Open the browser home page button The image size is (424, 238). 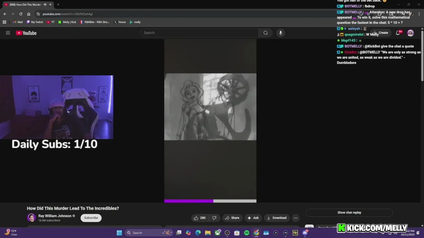click(x=28, y=14)
